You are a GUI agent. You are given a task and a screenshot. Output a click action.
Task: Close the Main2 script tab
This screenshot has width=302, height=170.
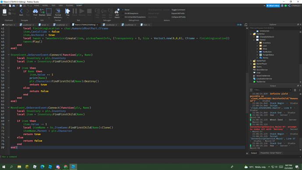click(98, 25)
